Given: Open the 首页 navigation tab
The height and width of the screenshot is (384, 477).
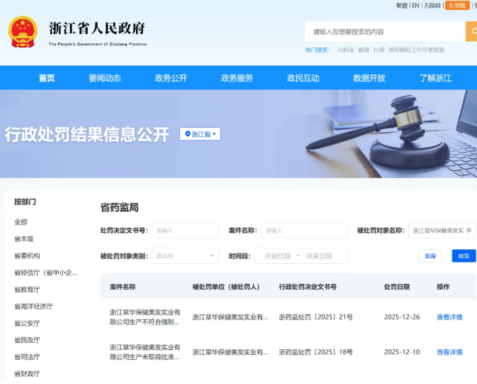Looking at the screenshot, I should (x=47, y=78).
